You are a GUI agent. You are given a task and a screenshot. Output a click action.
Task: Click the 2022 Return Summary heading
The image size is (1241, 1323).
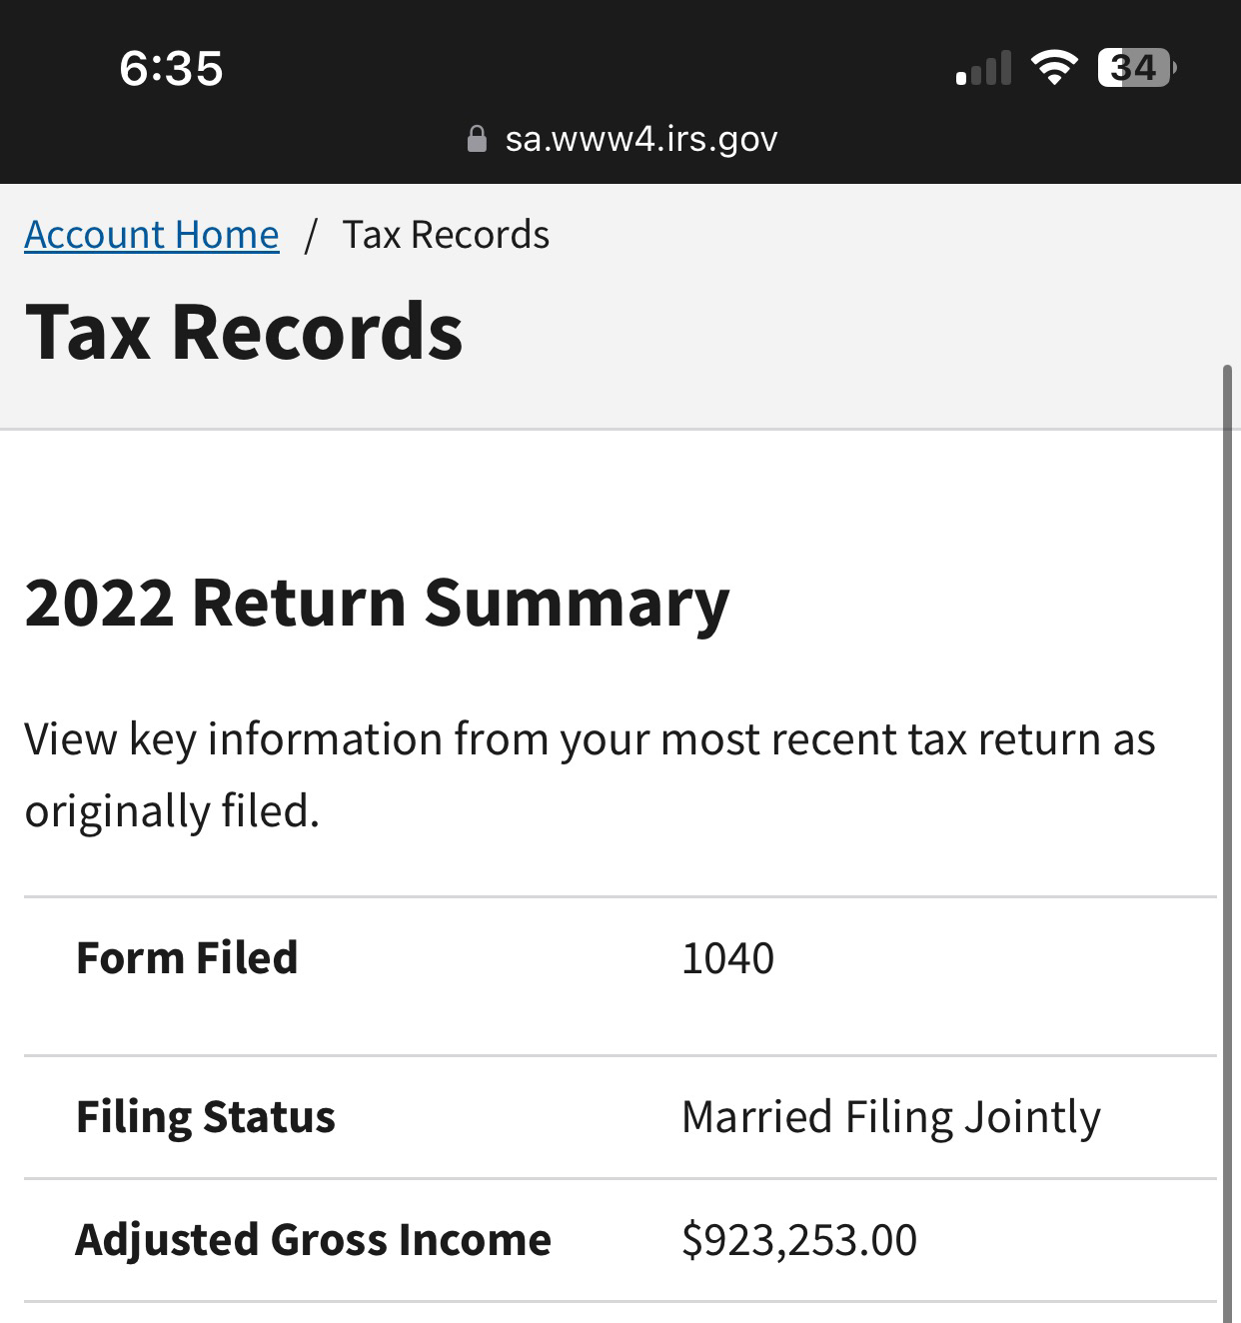[377, 604]
